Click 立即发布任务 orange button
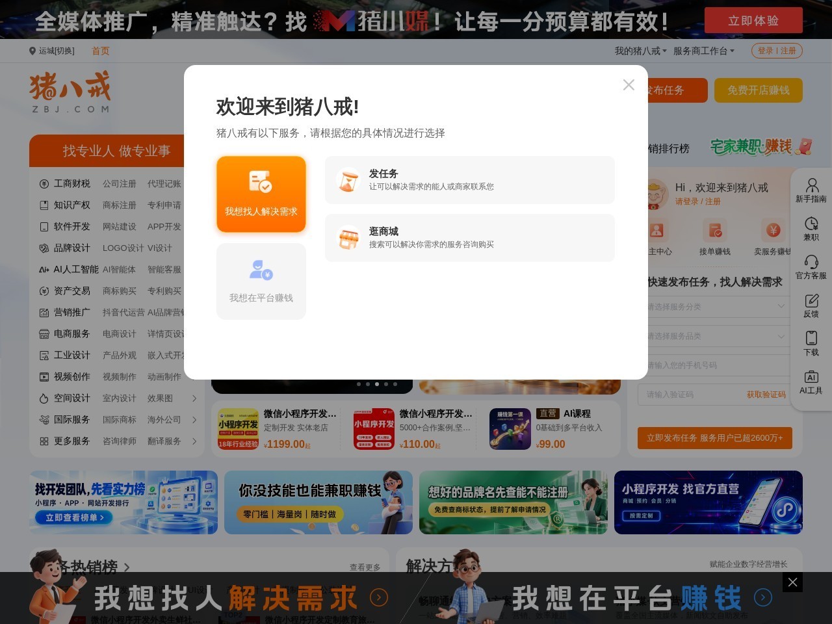Screen dimensions: 832x624 pyautogui.click(x=715, y=438)
